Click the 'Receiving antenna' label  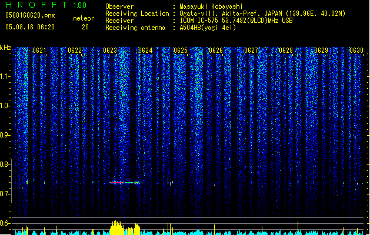(x=135, y=28)
